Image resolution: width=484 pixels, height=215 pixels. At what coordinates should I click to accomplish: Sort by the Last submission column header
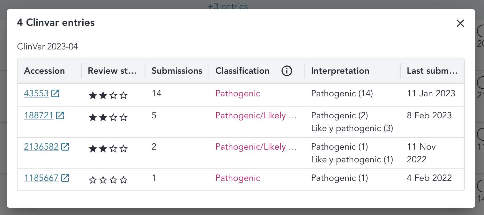tap(432, 71)
